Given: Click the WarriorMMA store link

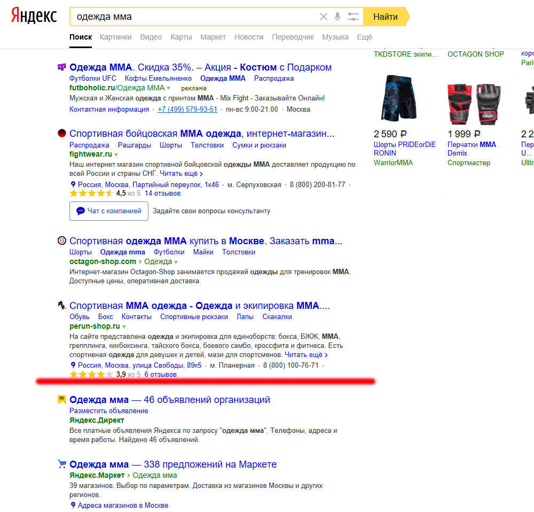Looking at the screenshot, I should (x=393, y=162).
